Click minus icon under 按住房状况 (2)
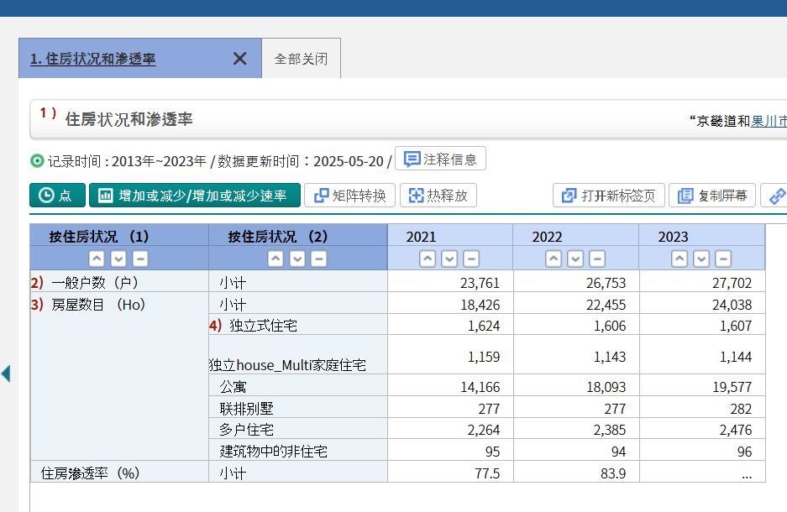Screen dimensions: 787x512 [318, 259]
